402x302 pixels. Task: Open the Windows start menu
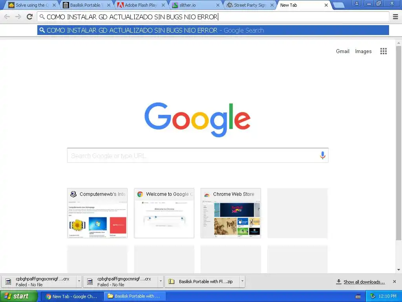point(18,296)
